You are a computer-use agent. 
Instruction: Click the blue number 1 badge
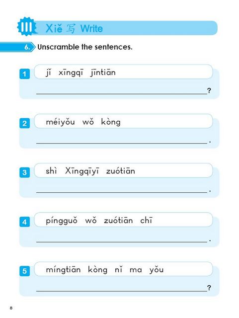[x=24, y=74]
